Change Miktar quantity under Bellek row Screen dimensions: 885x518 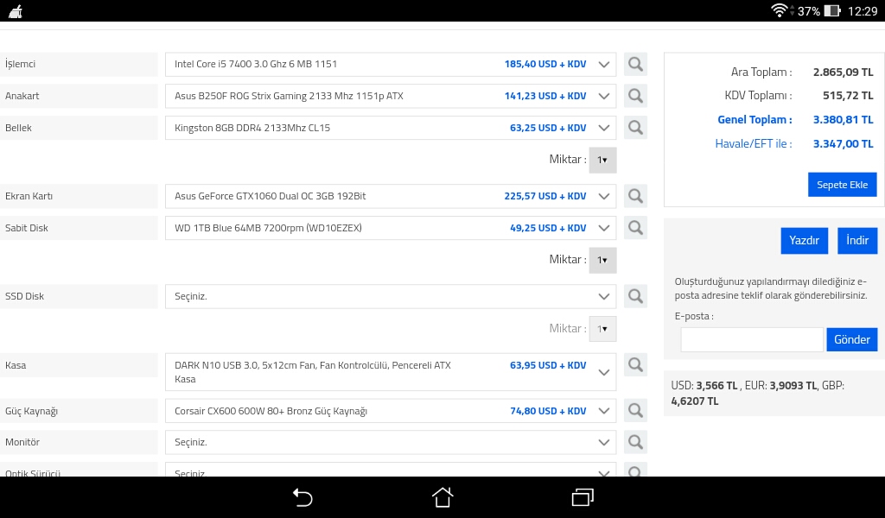pyautogui.click(x=602, y=160)
